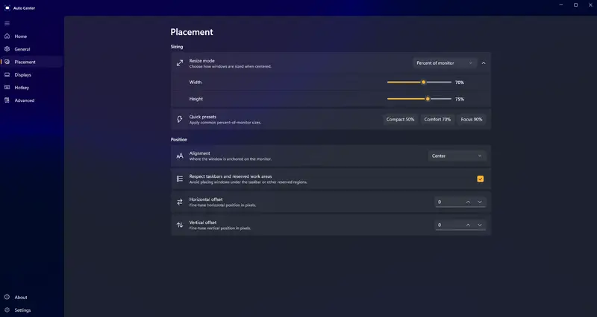
Task: Open the hamburger navigation menu
Action: click(x=7, y=24)
